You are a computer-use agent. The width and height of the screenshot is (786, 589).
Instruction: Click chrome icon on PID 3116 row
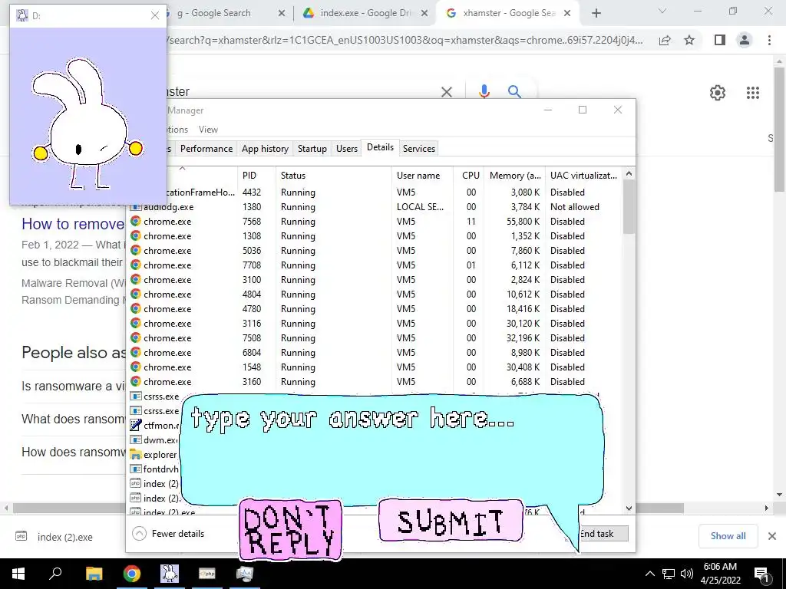(x=135, y=323)
